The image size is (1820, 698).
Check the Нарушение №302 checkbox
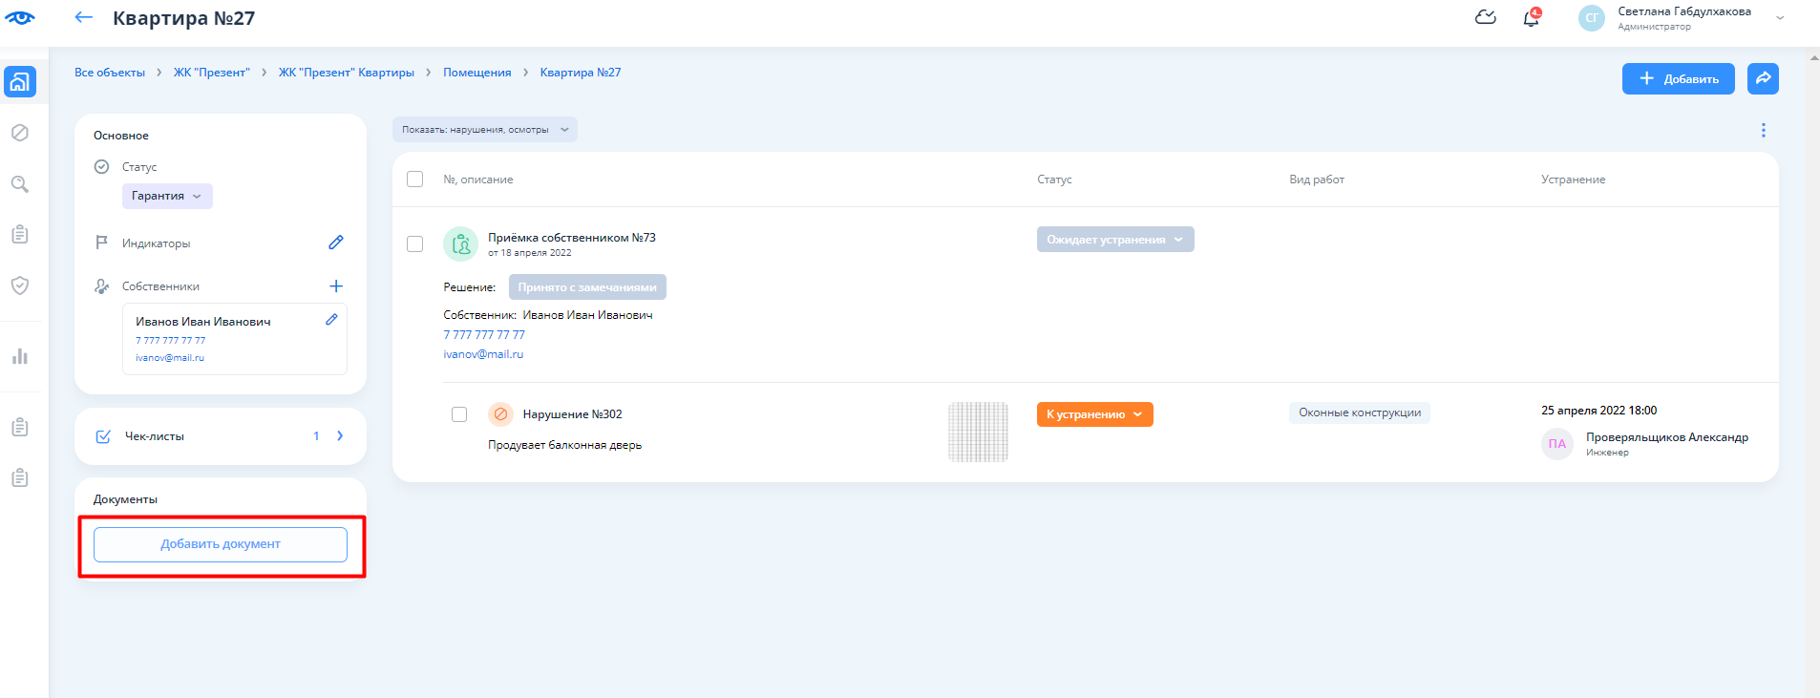pyautogui.click(x=459, y=414)
